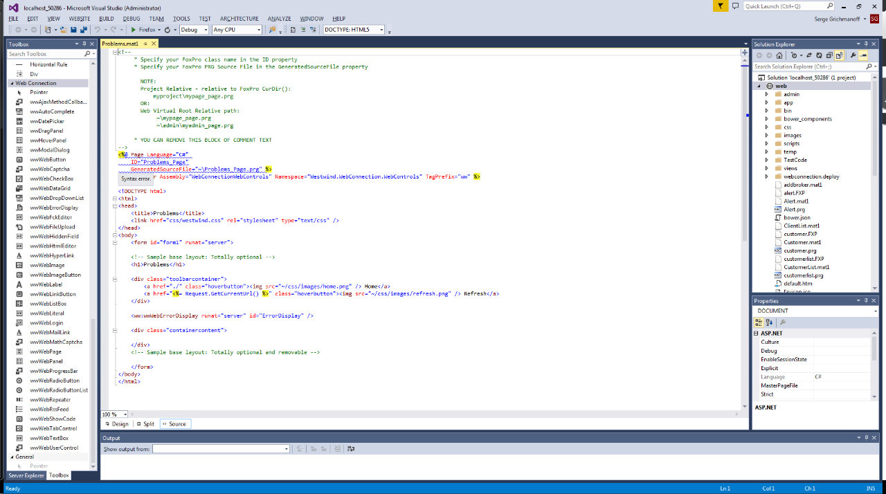The width and height of the screenshot is (886, 494).
Task: Switch to Design view
Action: coord(116,423)
